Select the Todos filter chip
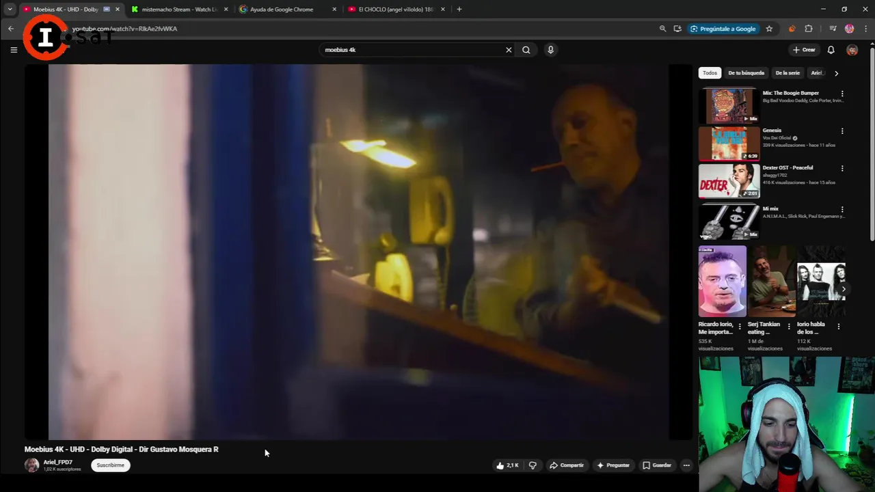The image size is (875, 492). [710, 73]
